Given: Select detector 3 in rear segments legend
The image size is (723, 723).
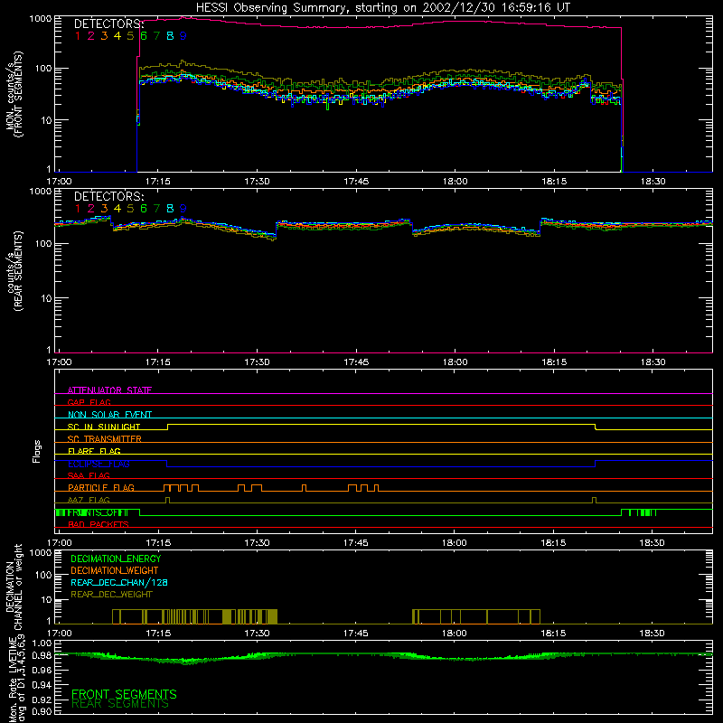Looking at the screenshot, I should (104, 209).
